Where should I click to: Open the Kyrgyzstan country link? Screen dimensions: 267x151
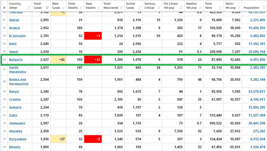(18, 139)
